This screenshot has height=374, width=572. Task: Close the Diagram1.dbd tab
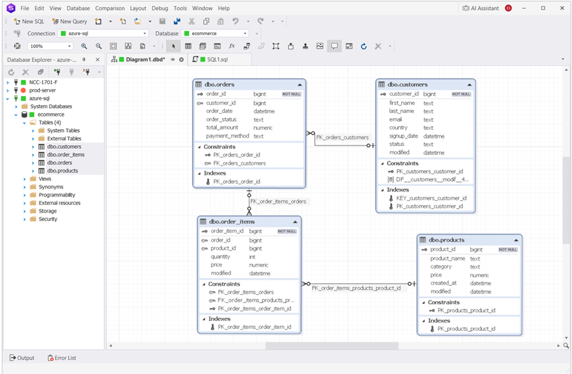181,60
